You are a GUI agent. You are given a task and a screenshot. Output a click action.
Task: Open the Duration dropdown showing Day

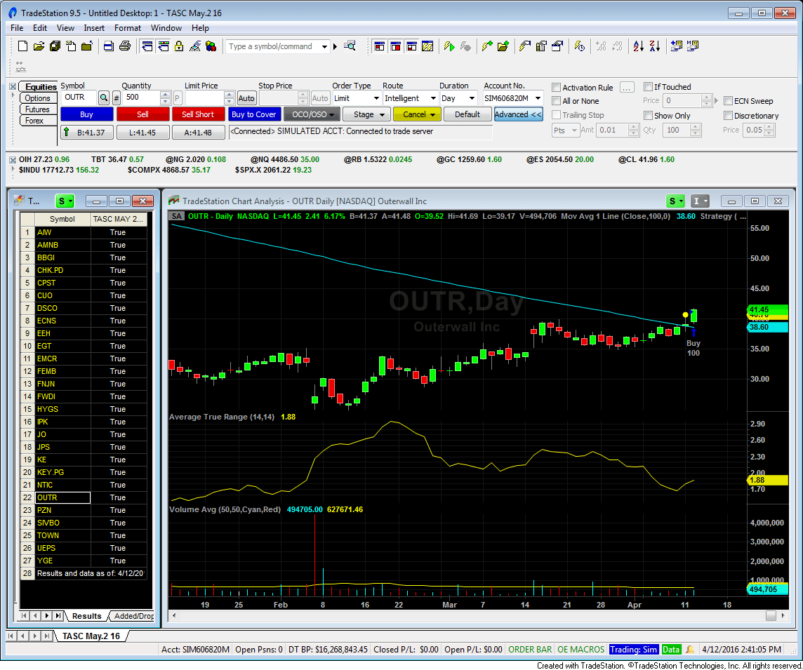pyautogui.click(x=472, y=98)
